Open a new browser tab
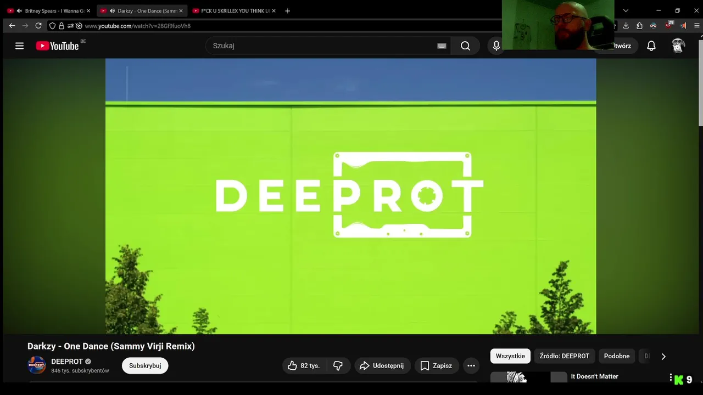Screen dimensions: 703x395 (x=287, y=11)
